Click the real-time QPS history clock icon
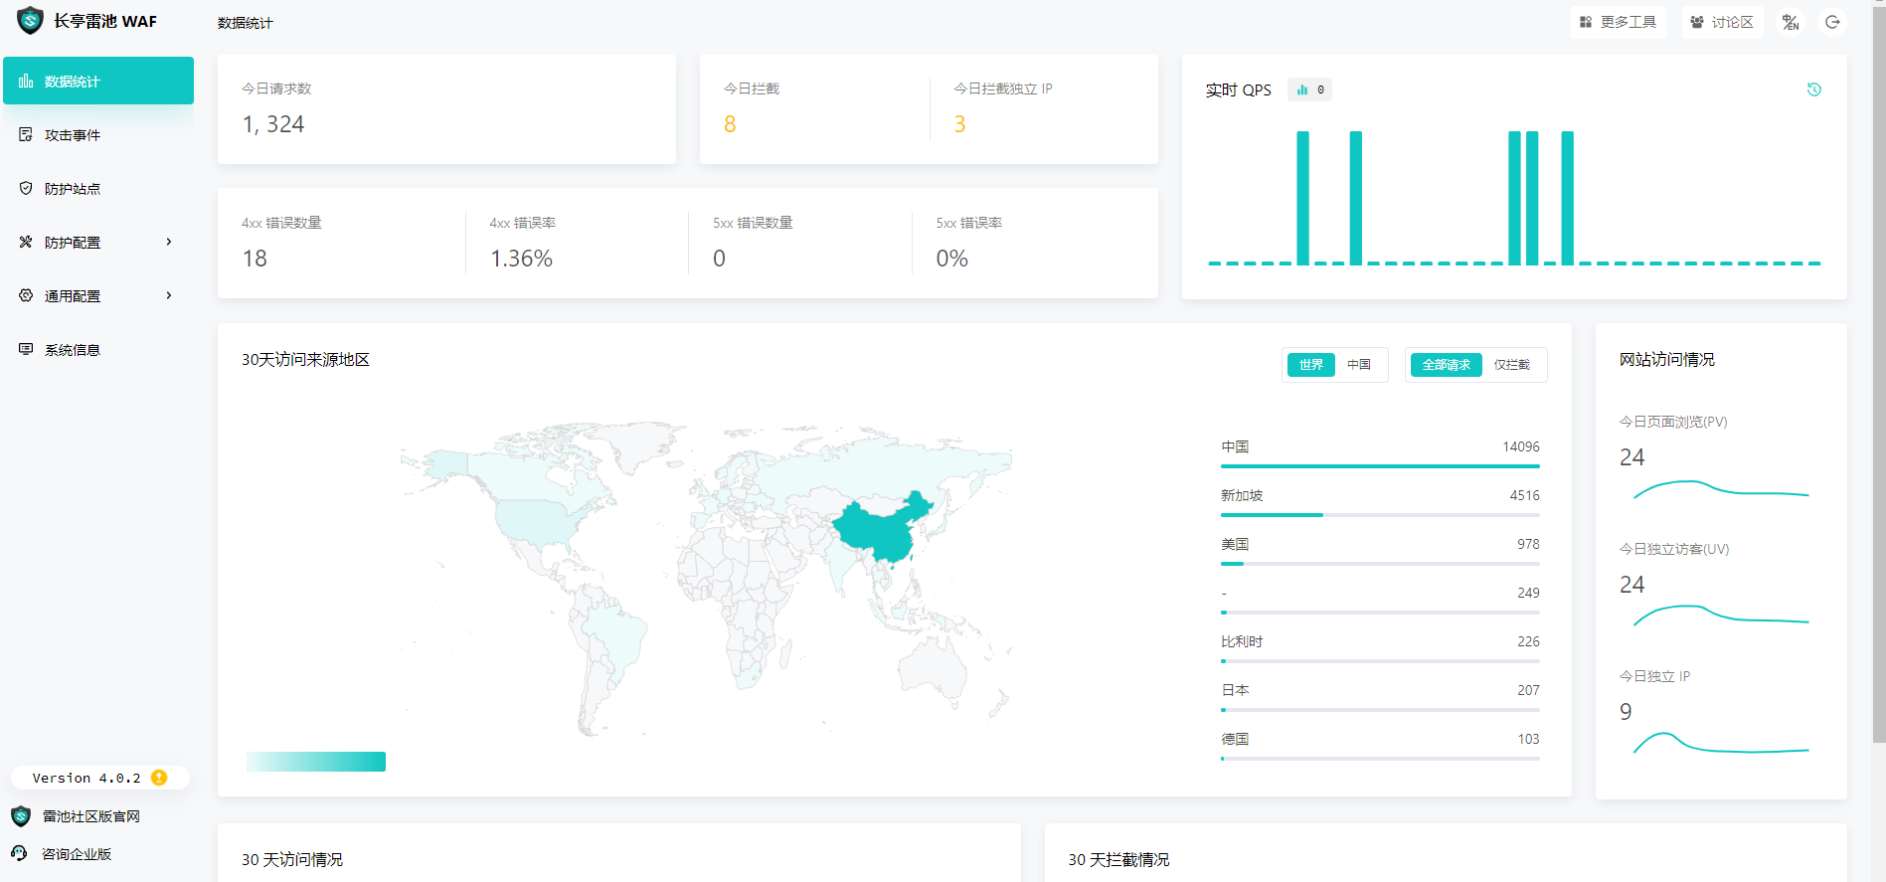This screenshot has height=882, width=1886. [x=1813, y=89]
